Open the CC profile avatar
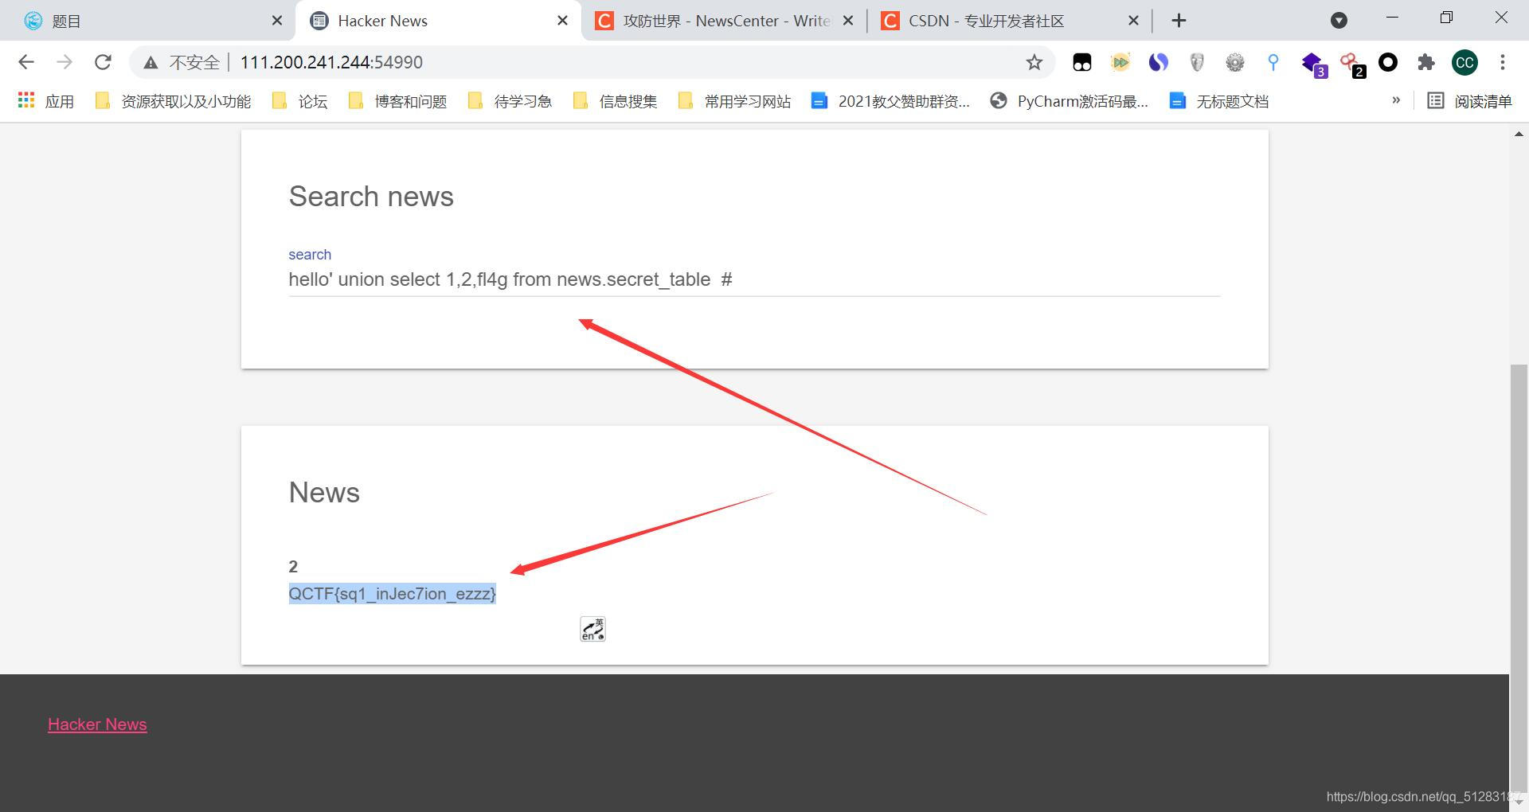The width and height of the screenshot is (1529, 812). click(x=1464, y=62)
